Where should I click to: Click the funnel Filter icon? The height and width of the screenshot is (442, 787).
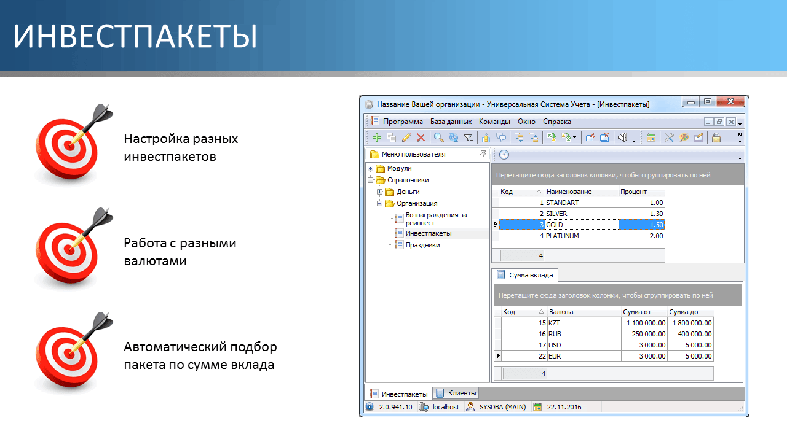[x=469, y=138]
